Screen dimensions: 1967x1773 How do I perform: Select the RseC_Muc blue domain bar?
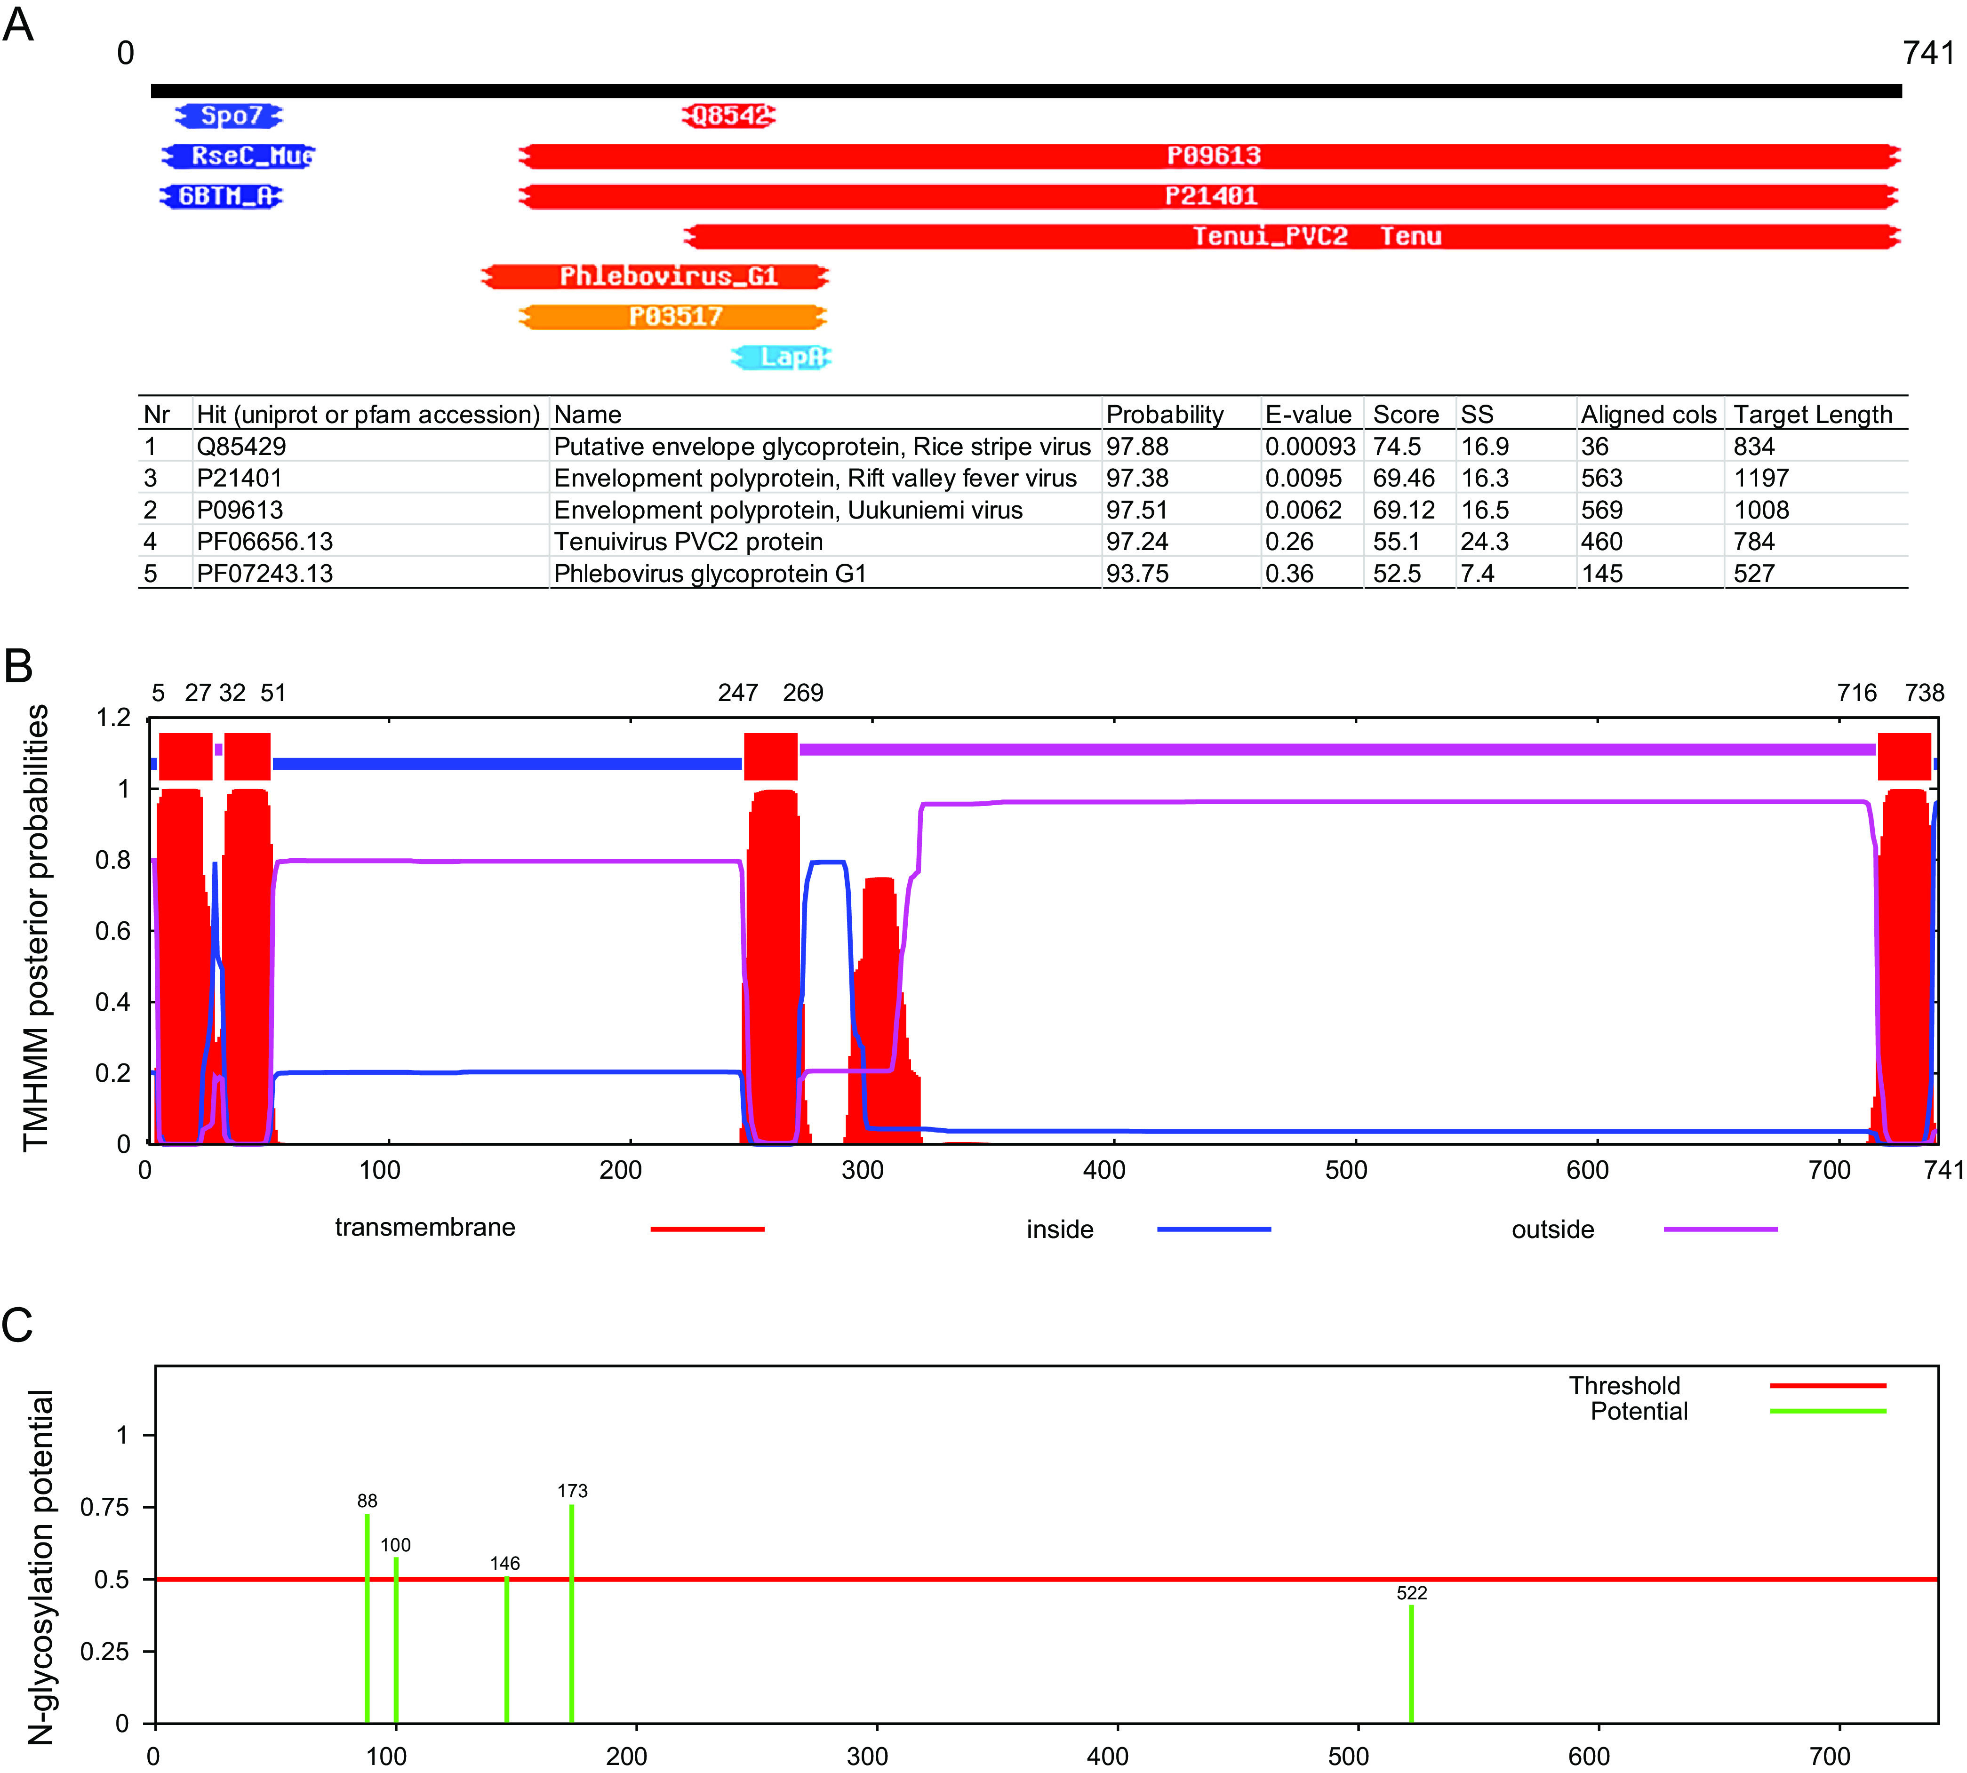click(x=239, y=156)
